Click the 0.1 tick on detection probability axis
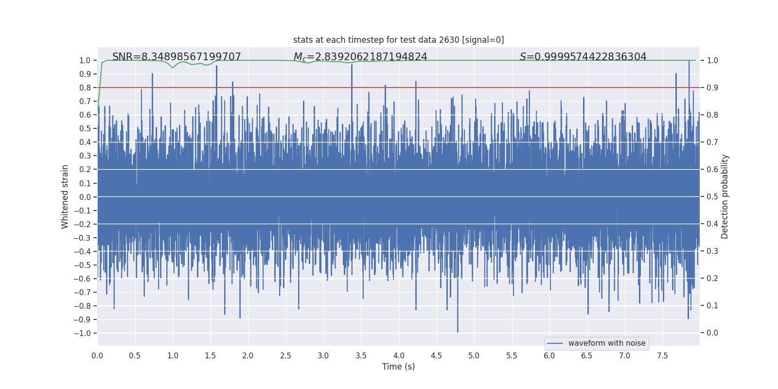The width and height of the screenshot is (778, 389). [712, 305]
